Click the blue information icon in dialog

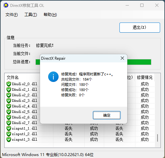click(53, 77)
